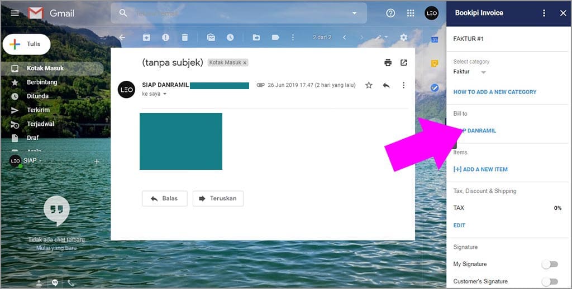Viewport: 572px width, 289px height.
Task: Click ADD A NEW ITEM link
Action: pyautogui.click(x=480, y=169)
